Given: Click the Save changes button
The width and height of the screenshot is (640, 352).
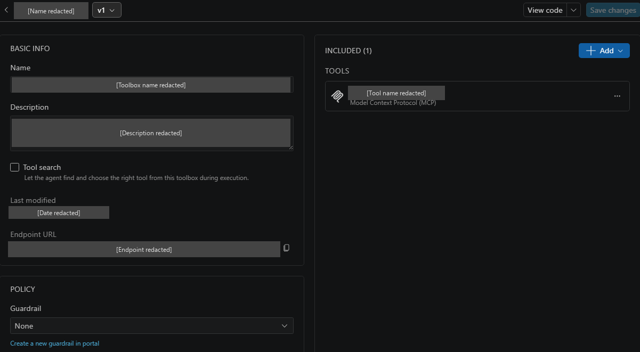Looking at the screenshot, I should 613,10.
